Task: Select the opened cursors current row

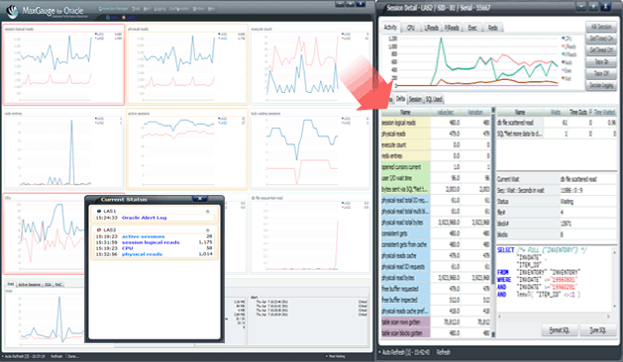Action: [436, 167]
